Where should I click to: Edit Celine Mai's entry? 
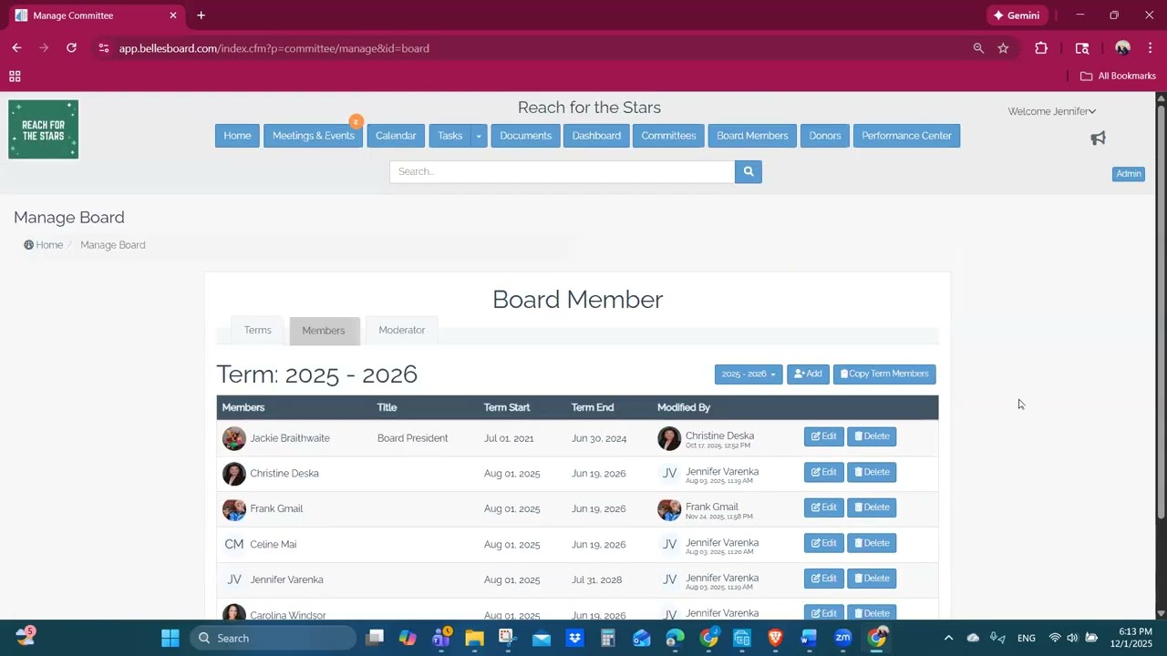(x=824, y=543)
